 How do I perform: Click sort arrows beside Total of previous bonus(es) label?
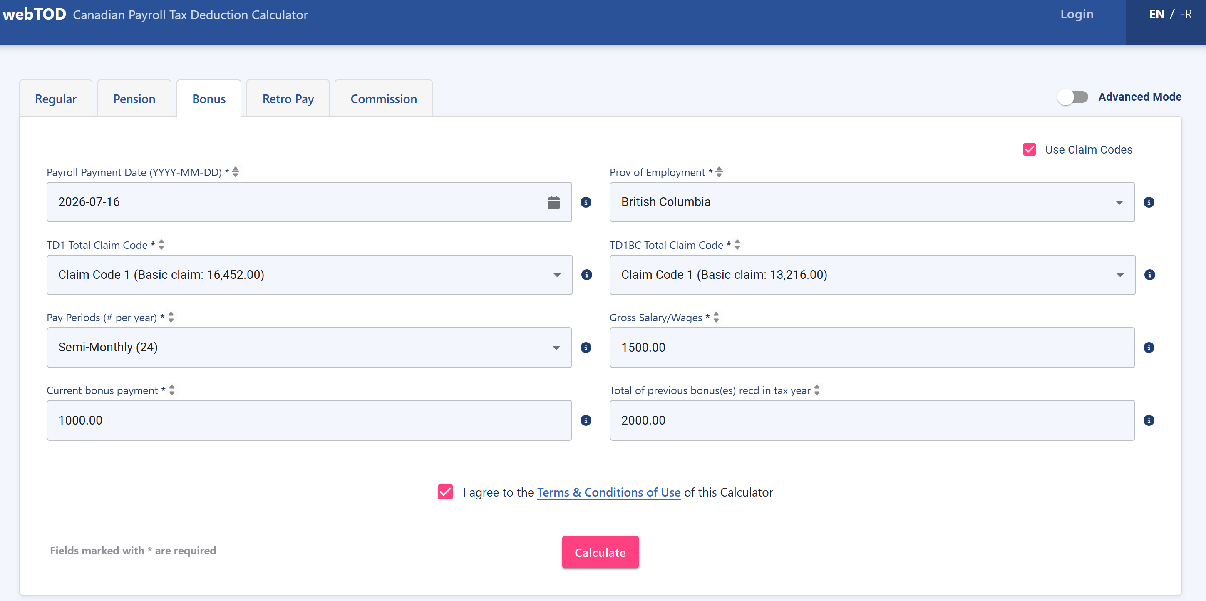817,390
